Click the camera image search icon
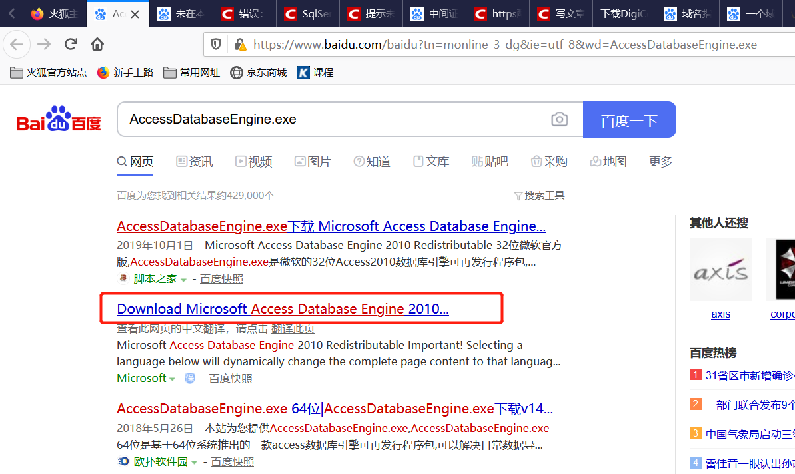Image resolution: width=795 pixels, height=474 pixels. (559, 120)
